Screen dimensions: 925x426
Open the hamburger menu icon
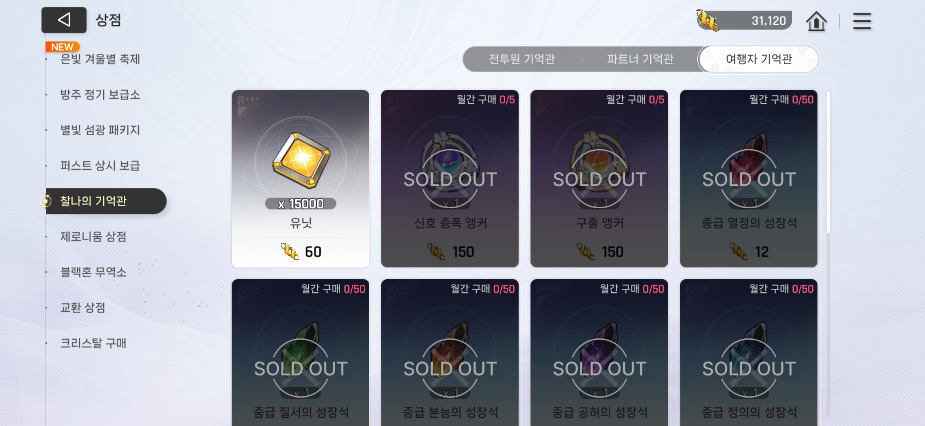pyautogui.click(x=862, y=21)
